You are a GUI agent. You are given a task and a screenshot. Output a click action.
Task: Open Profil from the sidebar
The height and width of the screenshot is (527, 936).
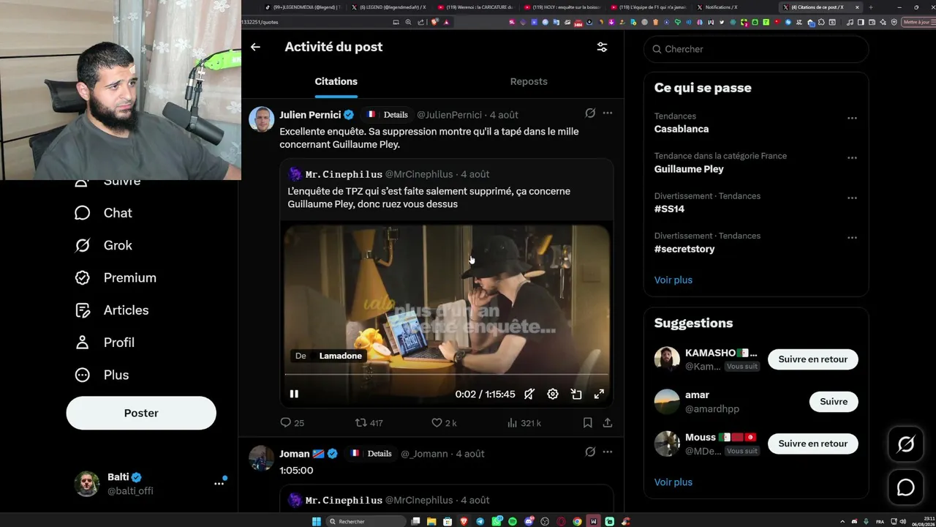coord(104,343)
